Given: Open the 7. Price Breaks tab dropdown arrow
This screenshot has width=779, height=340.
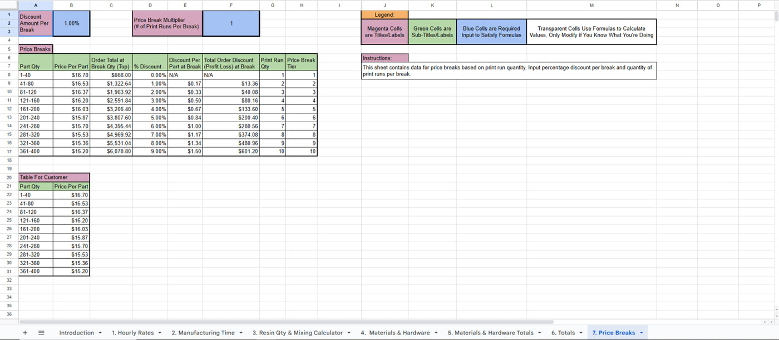Looking at the screenshot, I should tap(641, 333).
